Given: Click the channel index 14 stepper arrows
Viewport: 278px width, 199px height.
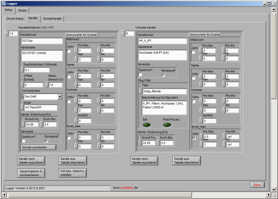Looking at the screenshot, I should coord(7,33).
